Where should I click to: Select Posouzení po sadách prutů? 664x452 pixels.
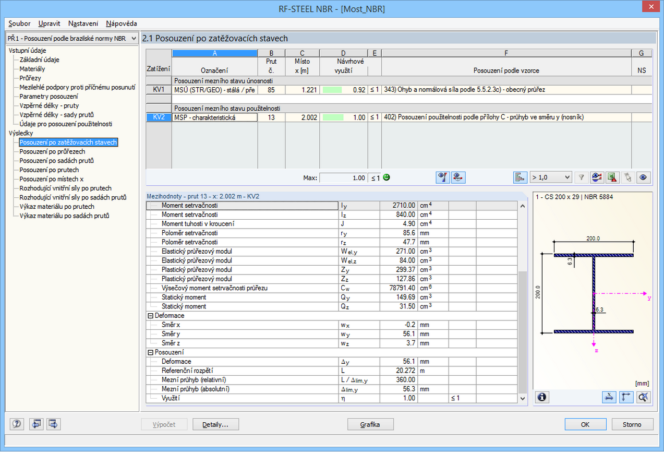point(56,160)
